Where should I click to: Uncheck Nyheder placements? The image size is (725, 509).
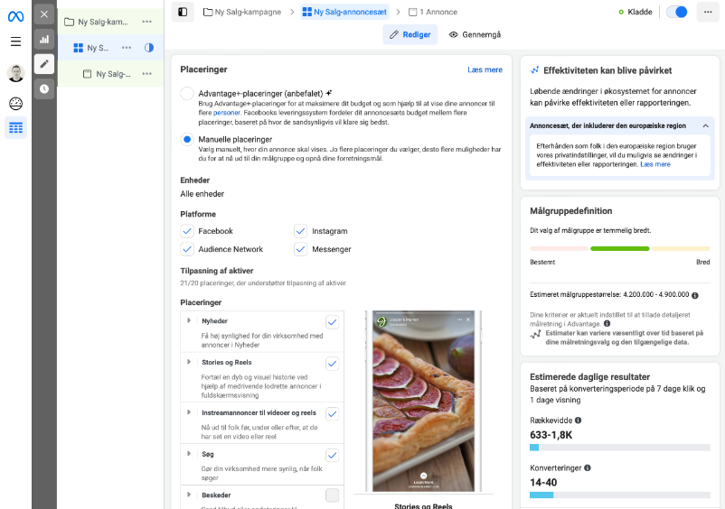(x=332, y=322)
